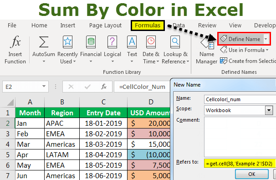
Task: Click the Define Name tag icon
Action: pos(224,38)
